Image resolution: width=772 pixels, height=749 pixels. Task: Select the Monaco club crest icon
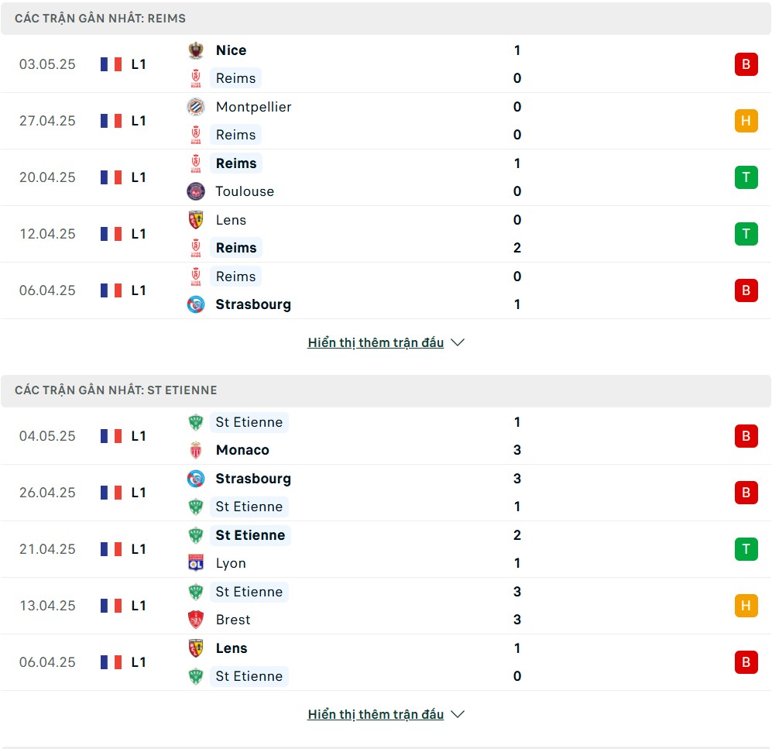point(196,450)
